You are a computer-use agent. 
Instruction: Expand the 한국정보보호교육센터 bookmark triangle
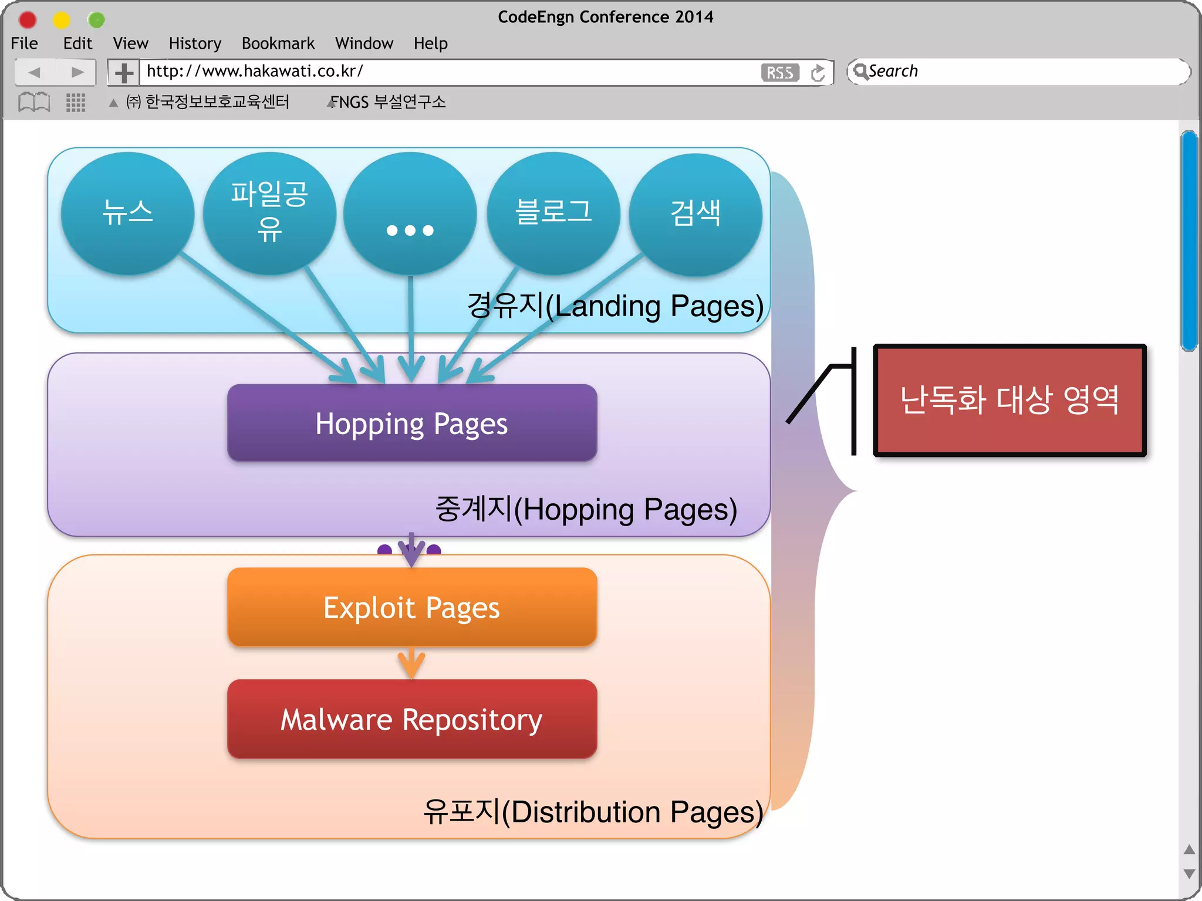click(x=113, y=103)
